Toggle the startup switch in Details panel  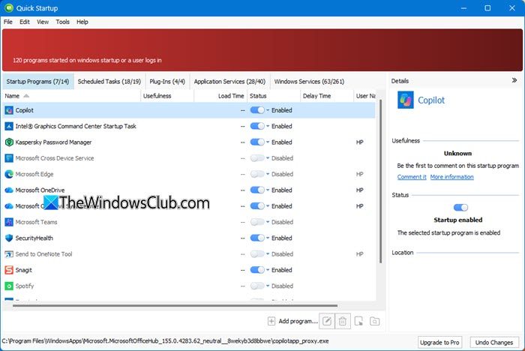tap(460, 208)
